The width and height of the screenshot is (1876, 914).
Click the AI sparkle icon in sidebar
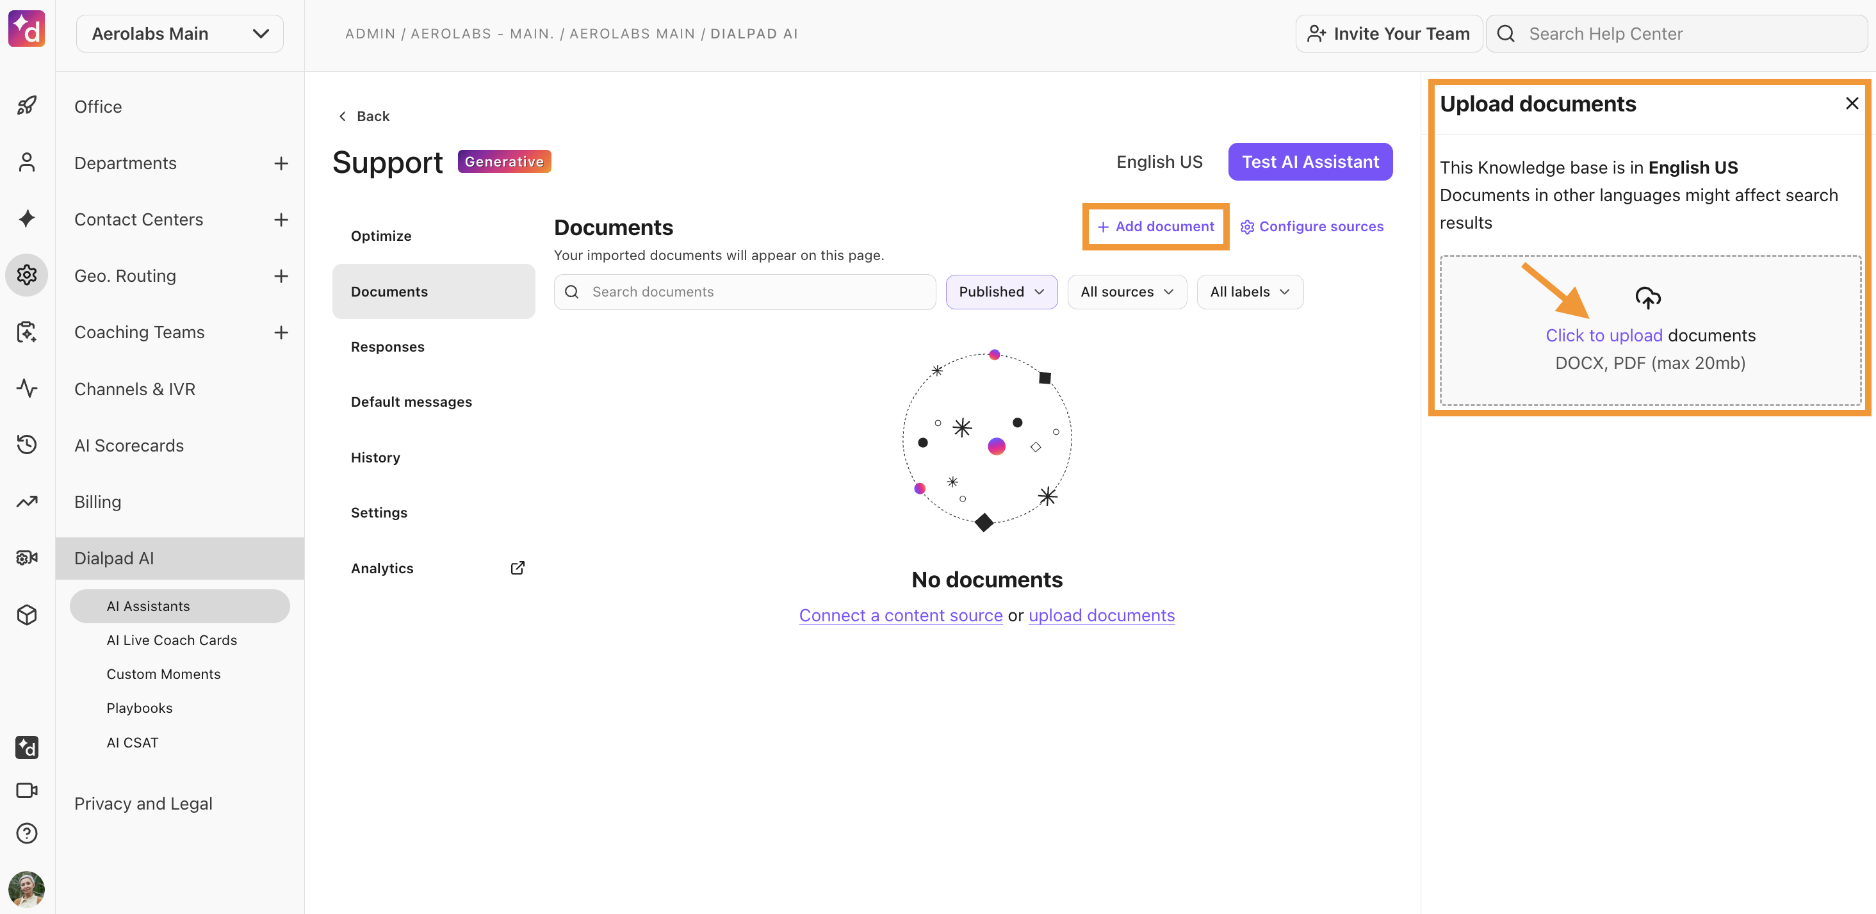tap(27, 218)
